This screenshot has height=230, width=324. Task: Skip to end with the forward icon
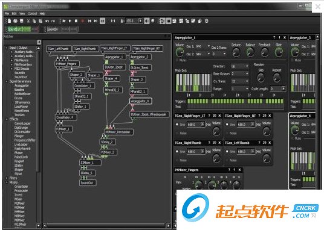pyautogui.click(x=96, y=21)
